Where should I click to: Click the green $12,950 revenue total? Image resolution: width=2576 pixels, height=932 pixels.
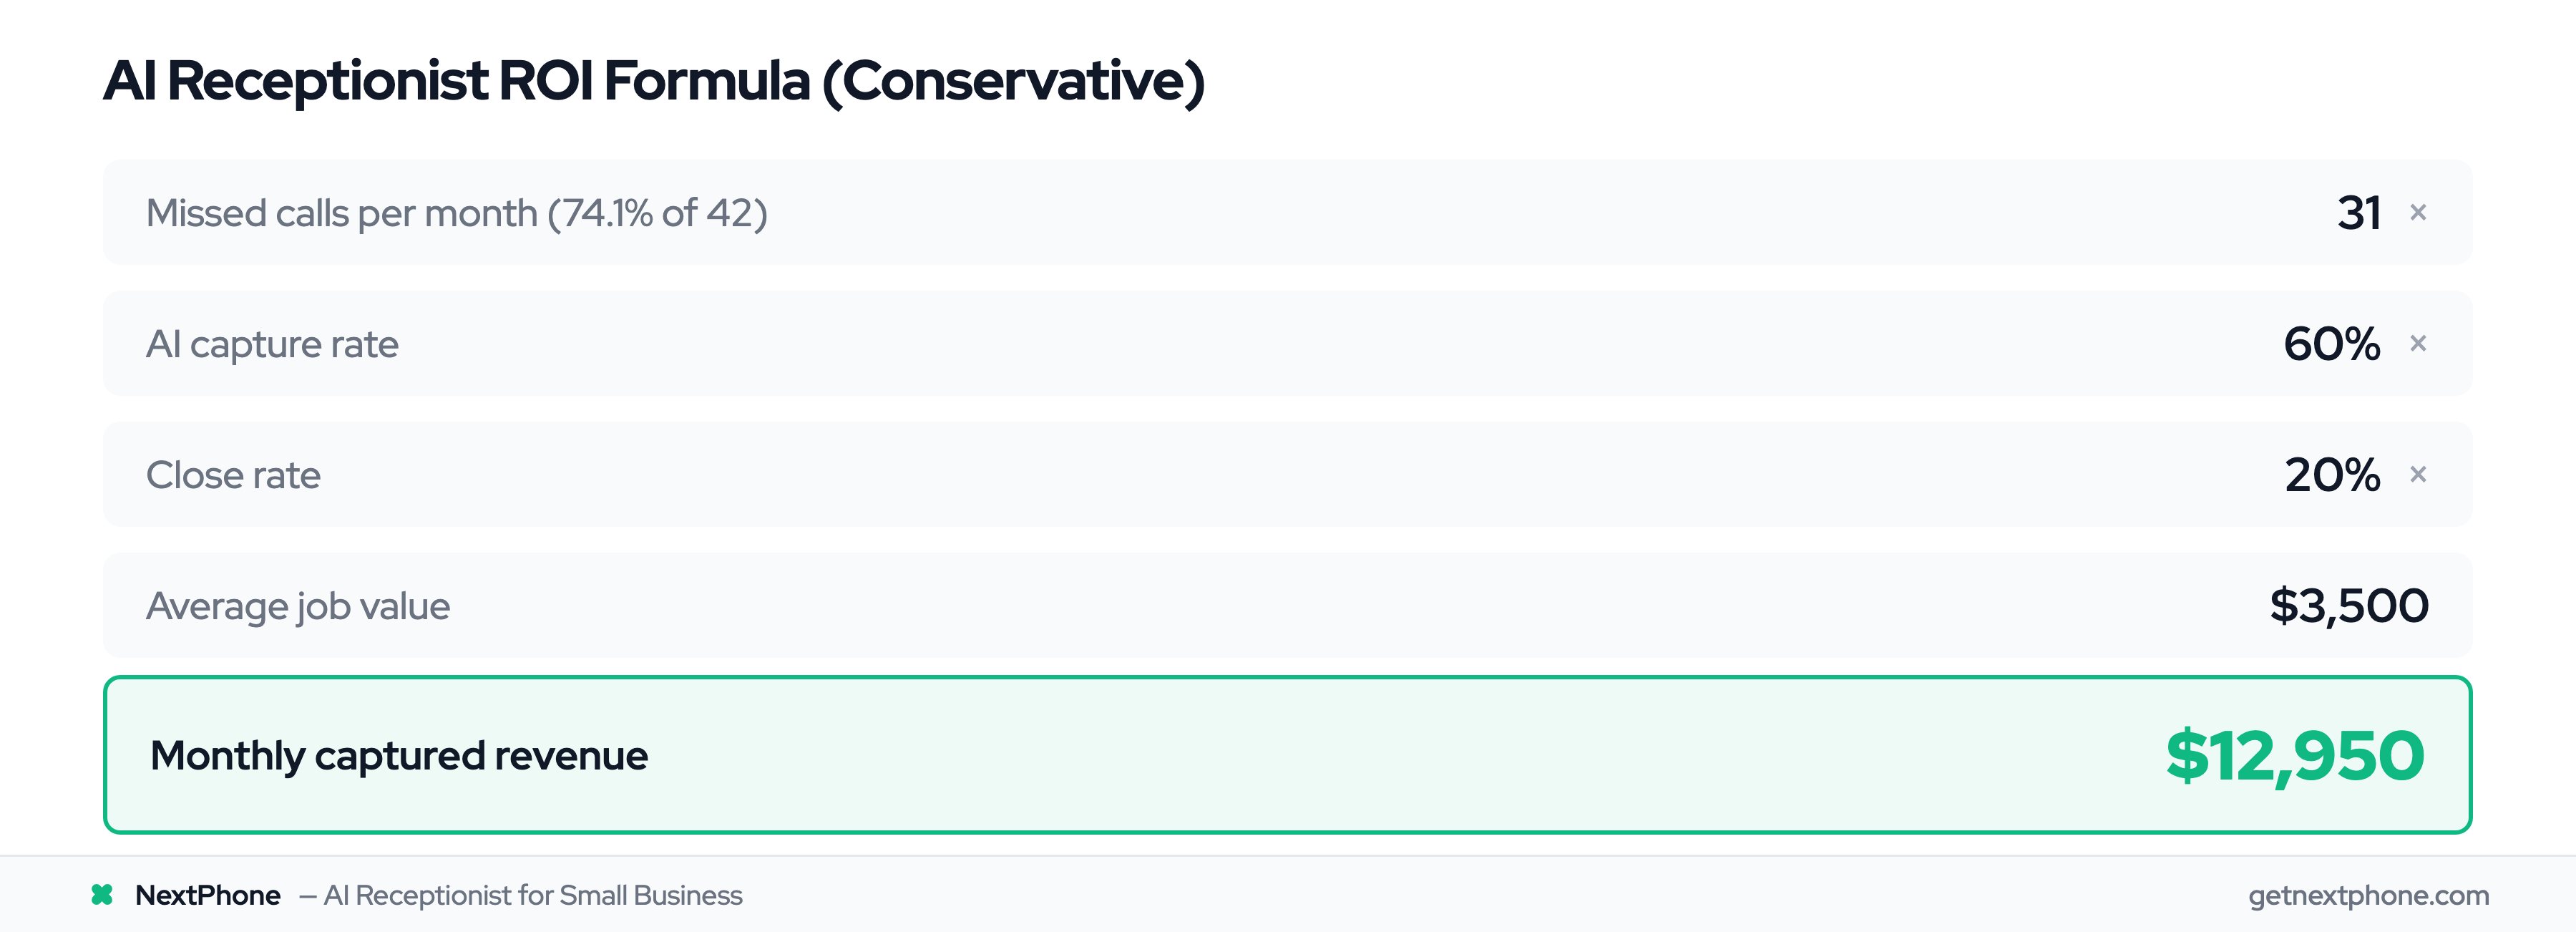[x=2294, y=756]
